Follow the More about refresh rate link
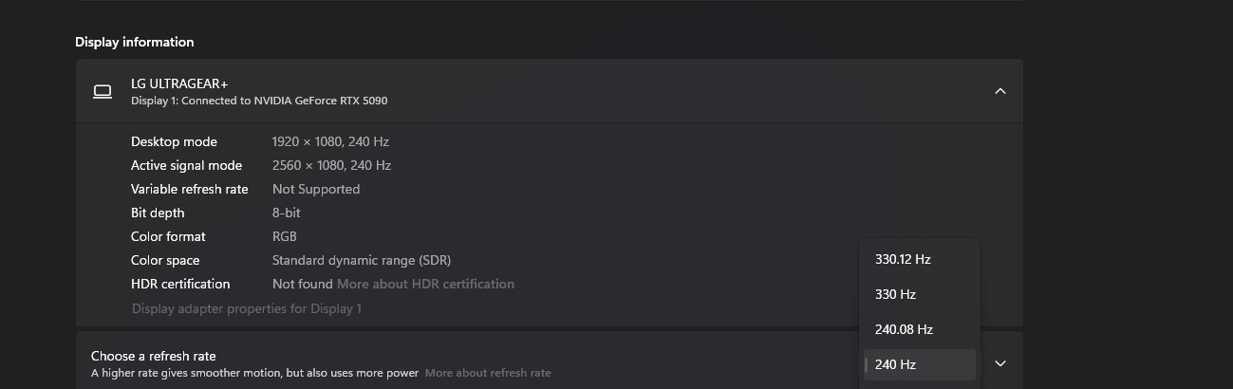The width and height of the screenshot is (1233, 389). click(487, 373)
